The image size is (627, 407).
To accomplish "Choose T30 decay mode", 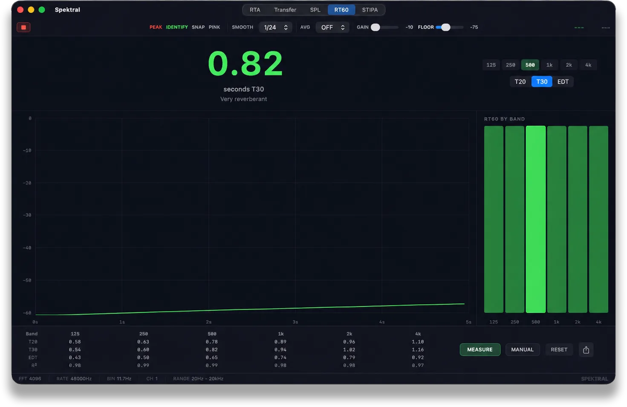I will coord(542,82).
